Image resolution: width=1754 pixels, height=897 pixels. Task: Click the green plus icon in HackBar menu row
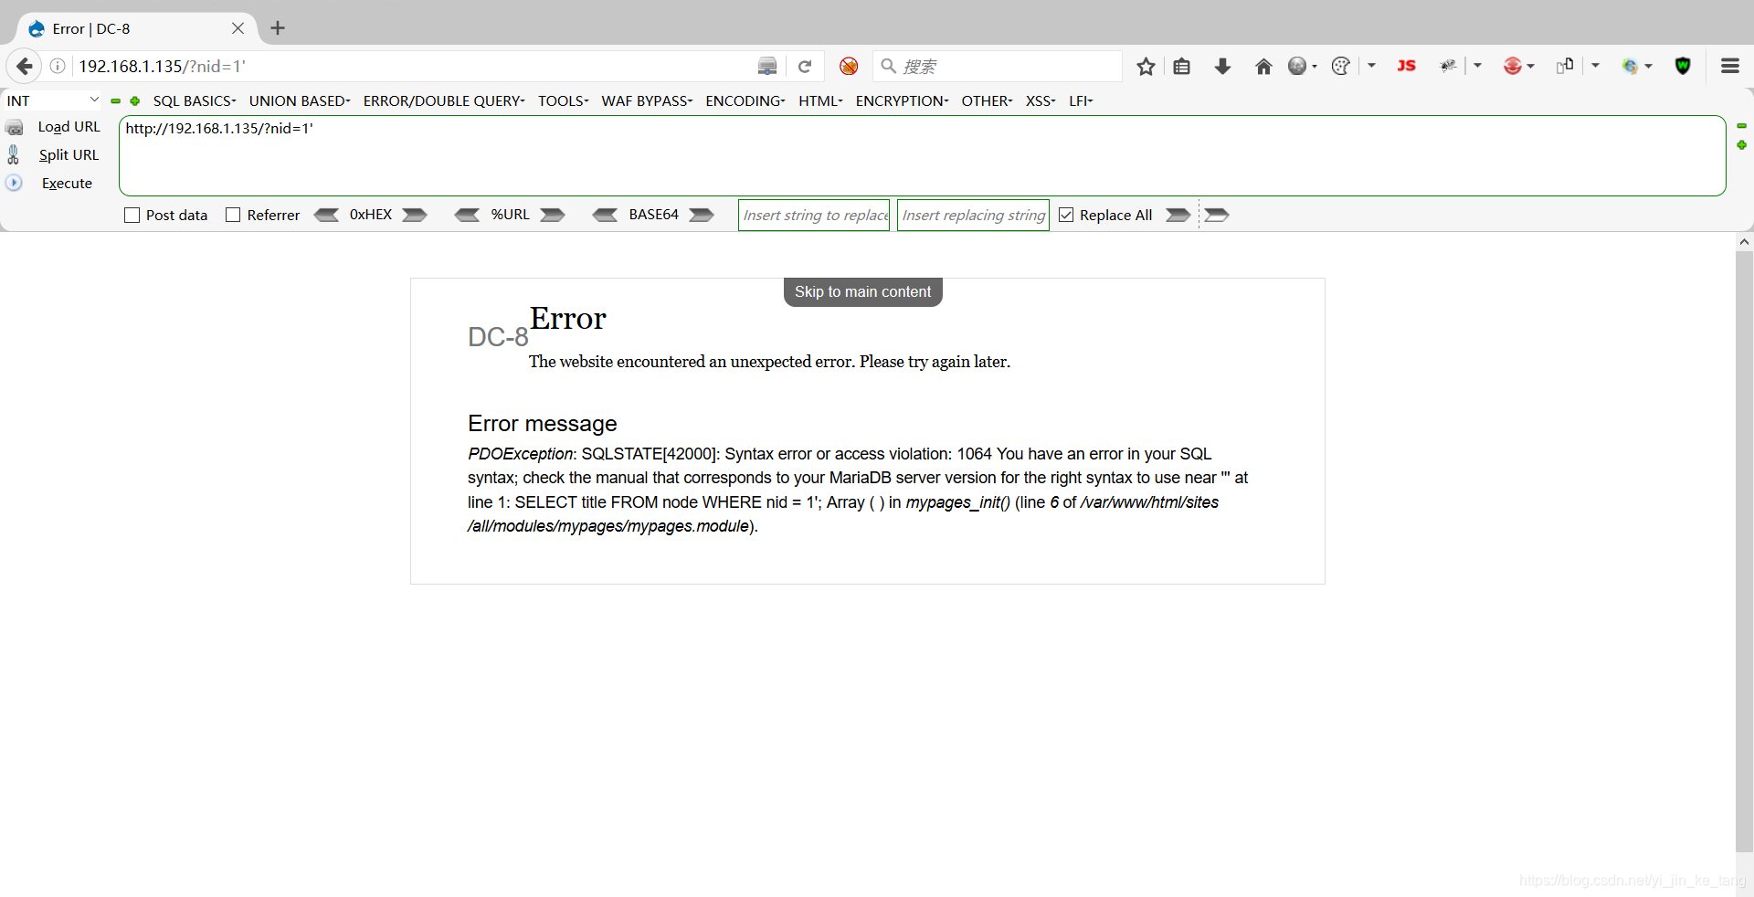[135, 101]
